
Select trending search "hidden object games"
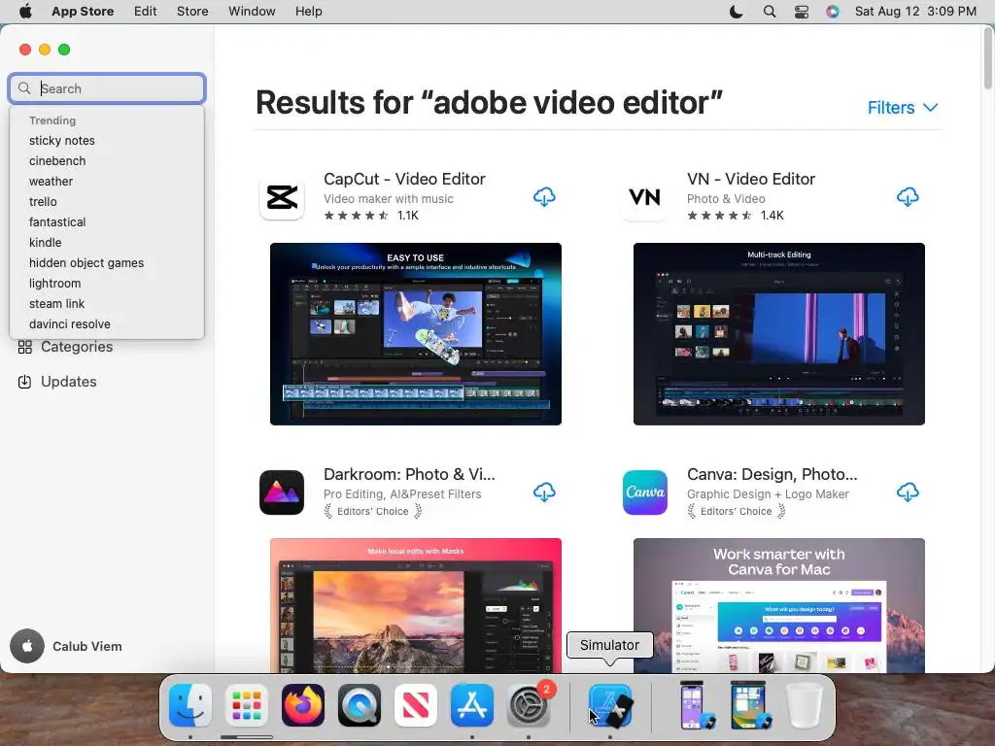pos(86,262)
